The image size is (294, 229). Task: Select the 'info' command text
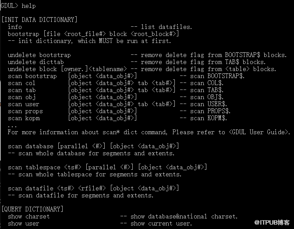pos(14,27)
